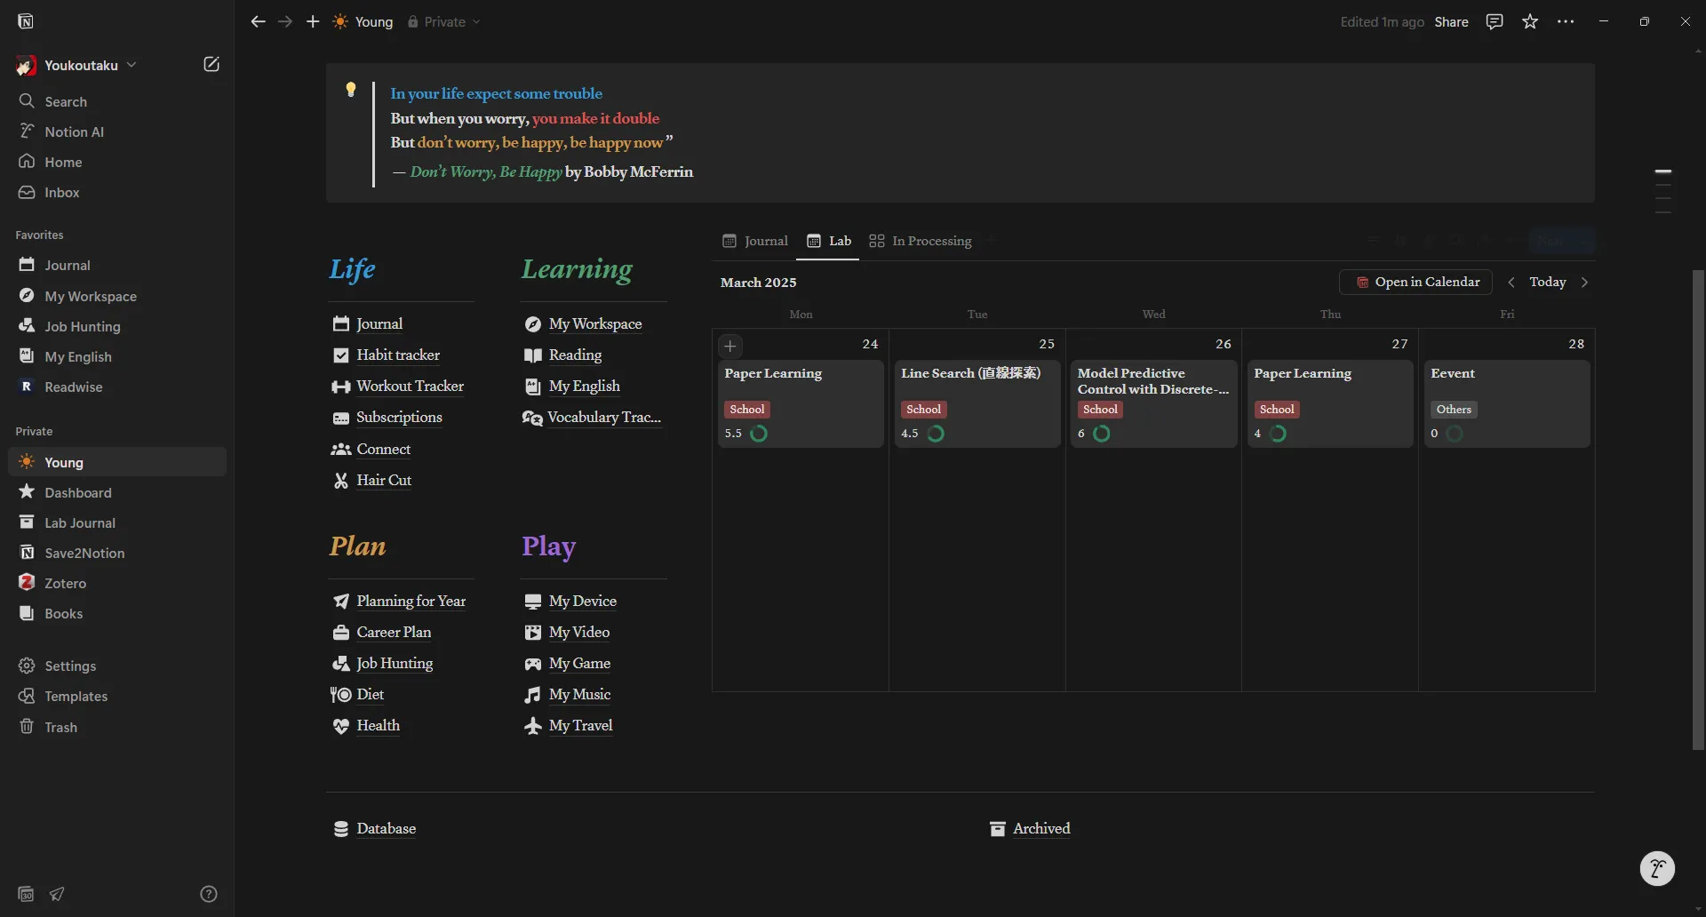Image resolution: width=1706 pixels, height=917 pixels.
Task: Open the Model Predictive Control calendar card
Action: click(x=1152, y=382)
